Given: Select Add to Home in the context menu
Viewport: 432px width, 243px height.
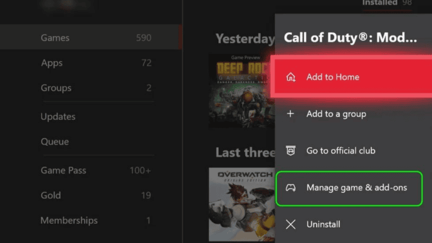Looking at the screenshot, I should [x=352, y=76].
